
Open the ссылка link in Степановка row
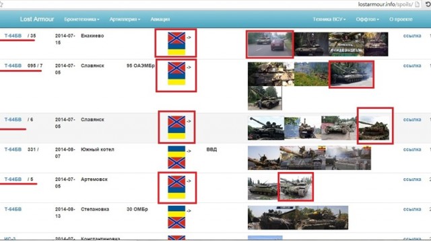412,209
